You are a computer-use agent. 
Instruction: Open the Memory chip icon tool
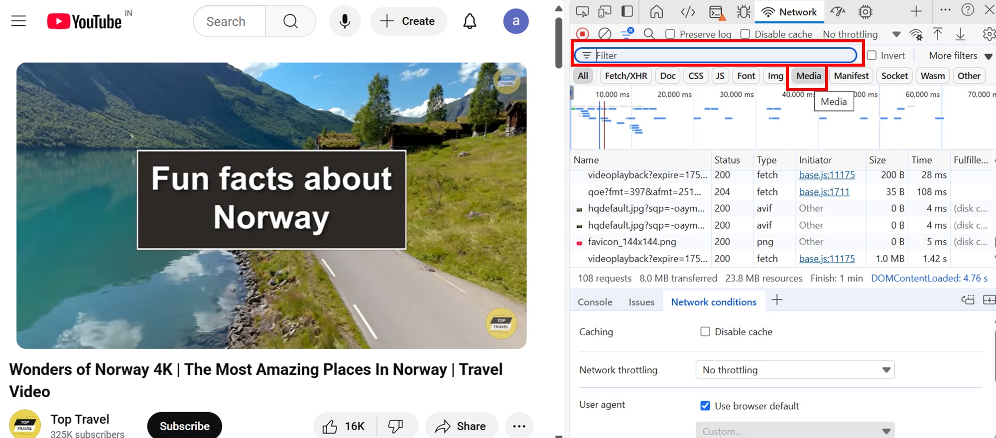pos(866,11)
